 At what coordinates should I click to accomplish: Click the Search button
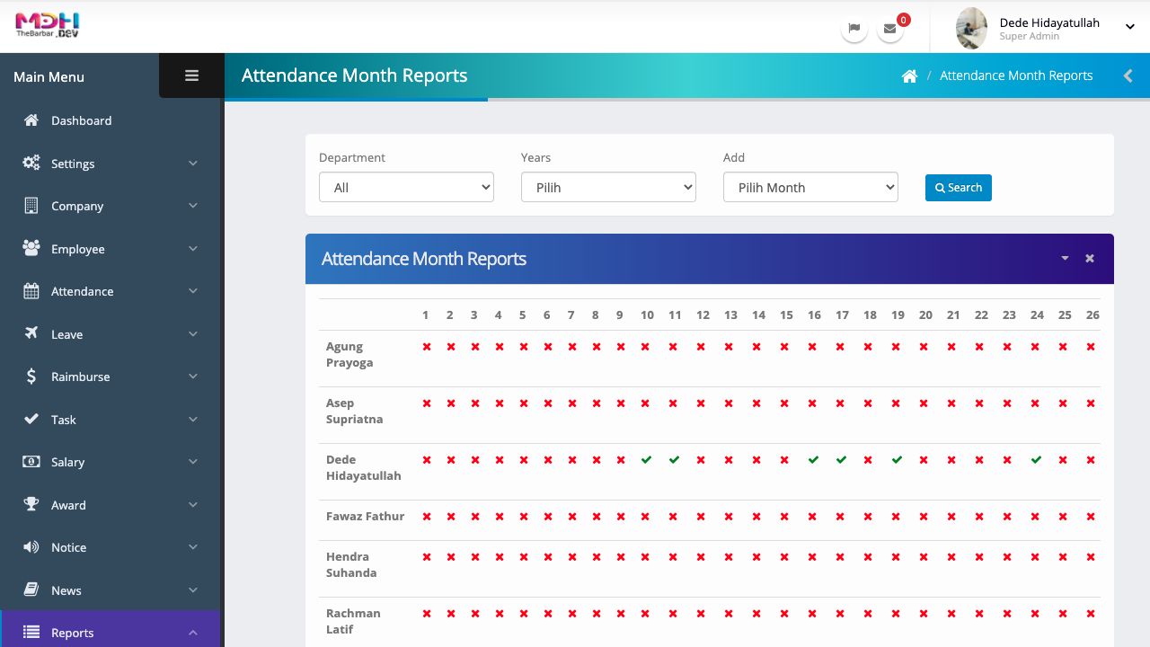point(958,188)
